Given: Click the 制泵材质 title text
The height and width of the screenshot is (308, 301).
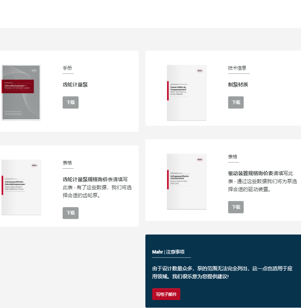Looking at the screenshot, I should coord(238,85).
